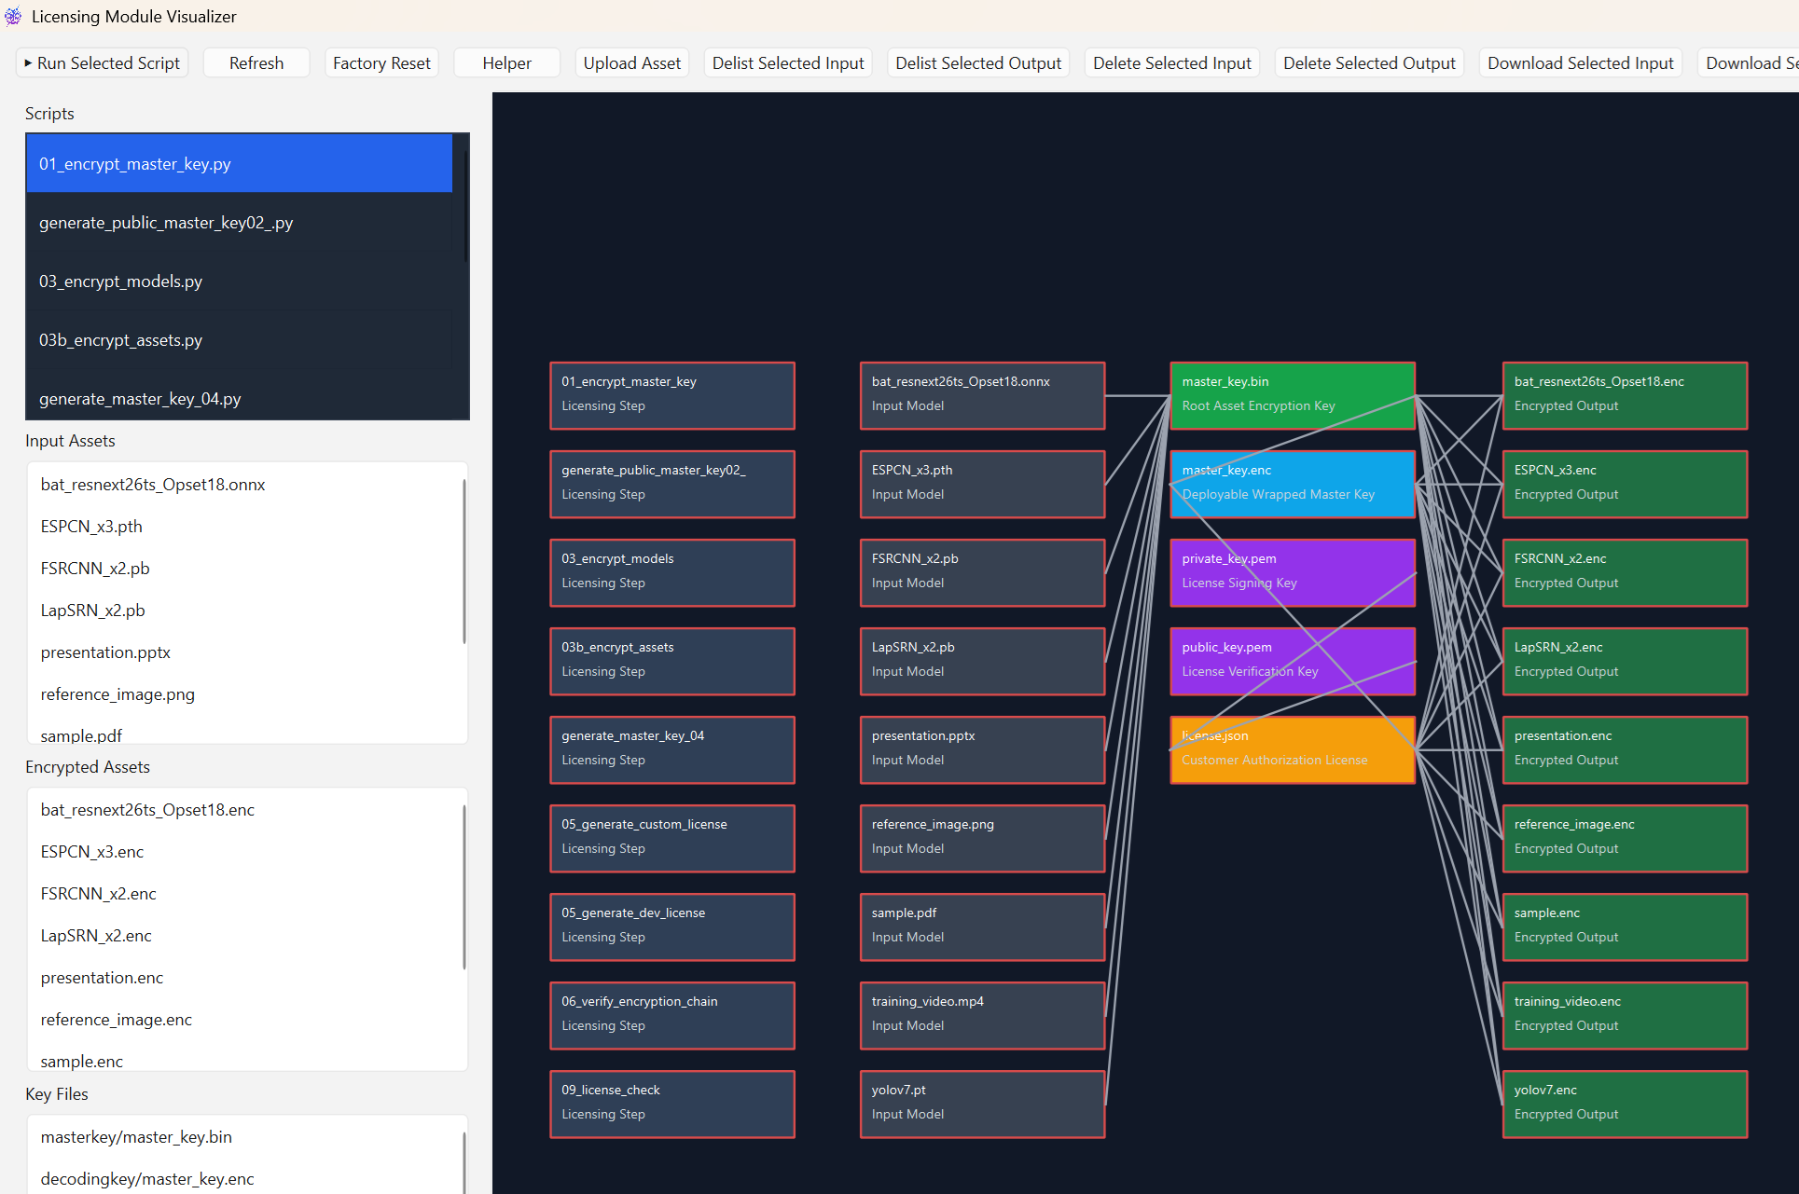The image size is (1799, 1194).
Task: Click the Refresh button
Action: 256,63
